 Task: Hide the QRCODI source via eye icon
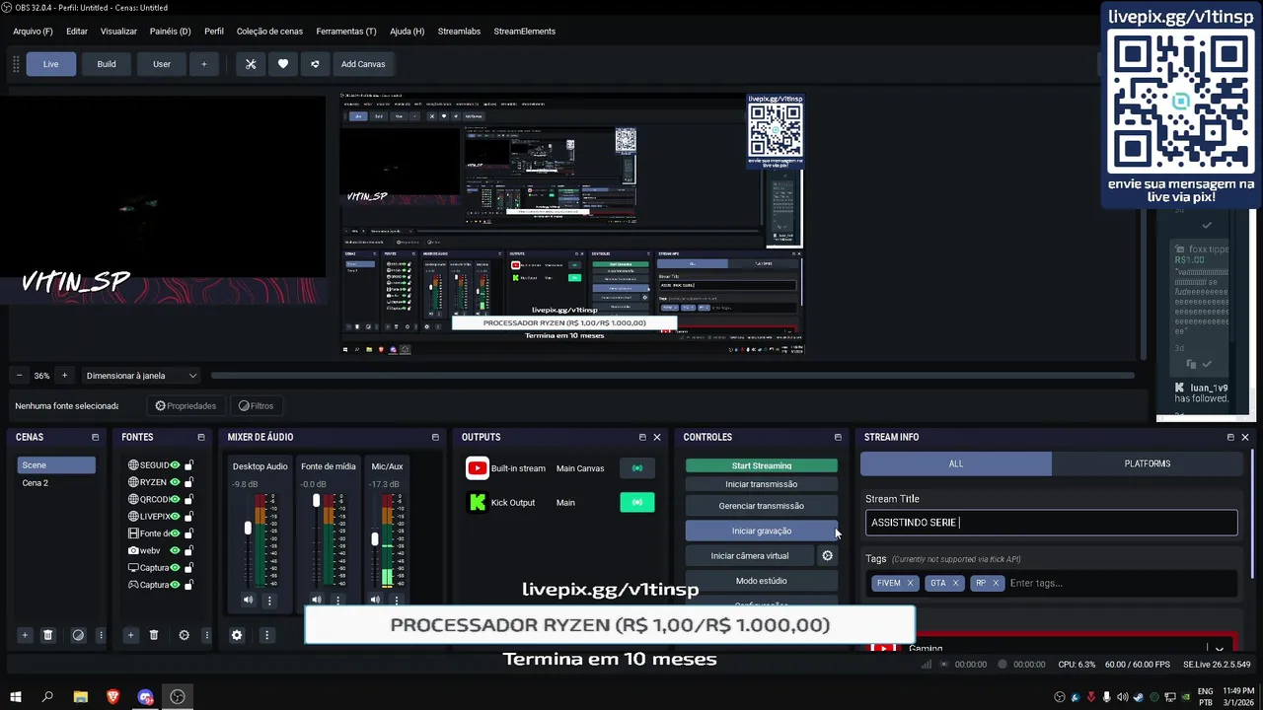coord(175,499)
